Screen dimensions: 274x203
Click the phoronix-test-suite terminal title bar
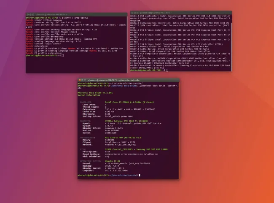click(x=129, y=80)
